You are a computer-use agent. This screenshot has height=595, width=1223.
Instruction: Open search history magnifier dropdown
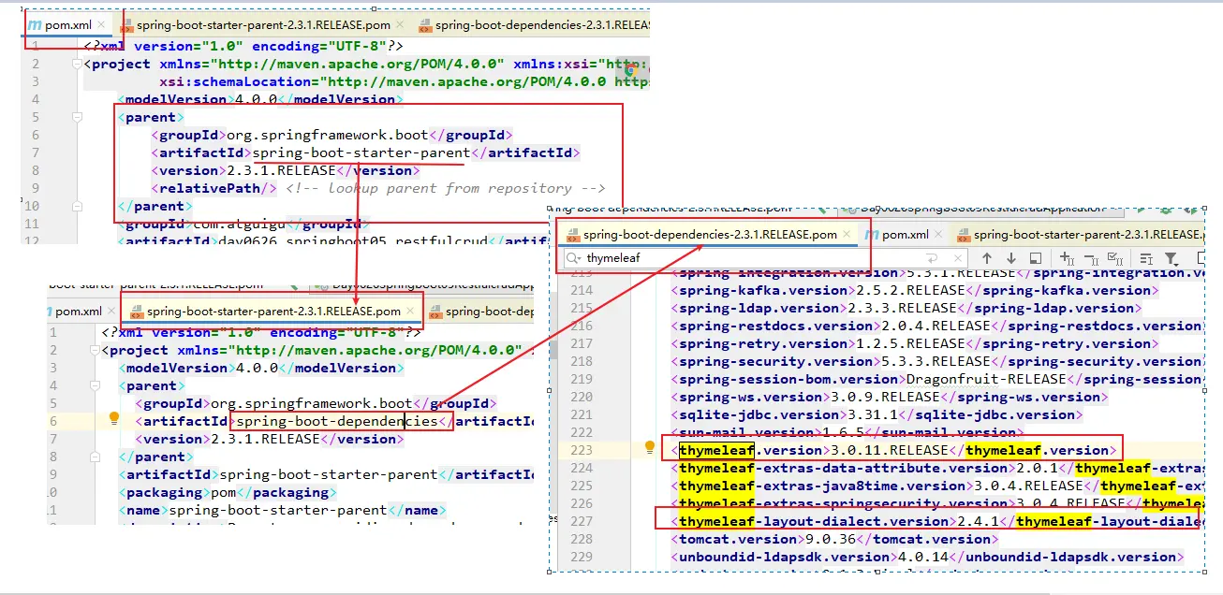(573, 258)
